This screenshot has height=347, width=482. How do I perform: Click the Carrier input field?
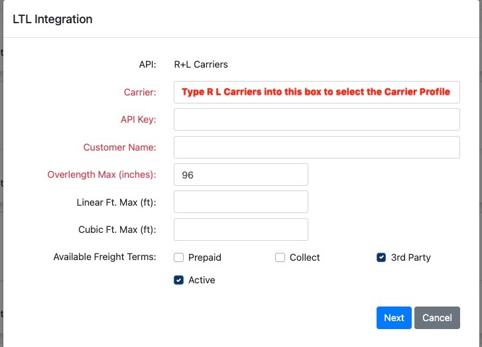[x=316, y=92]
